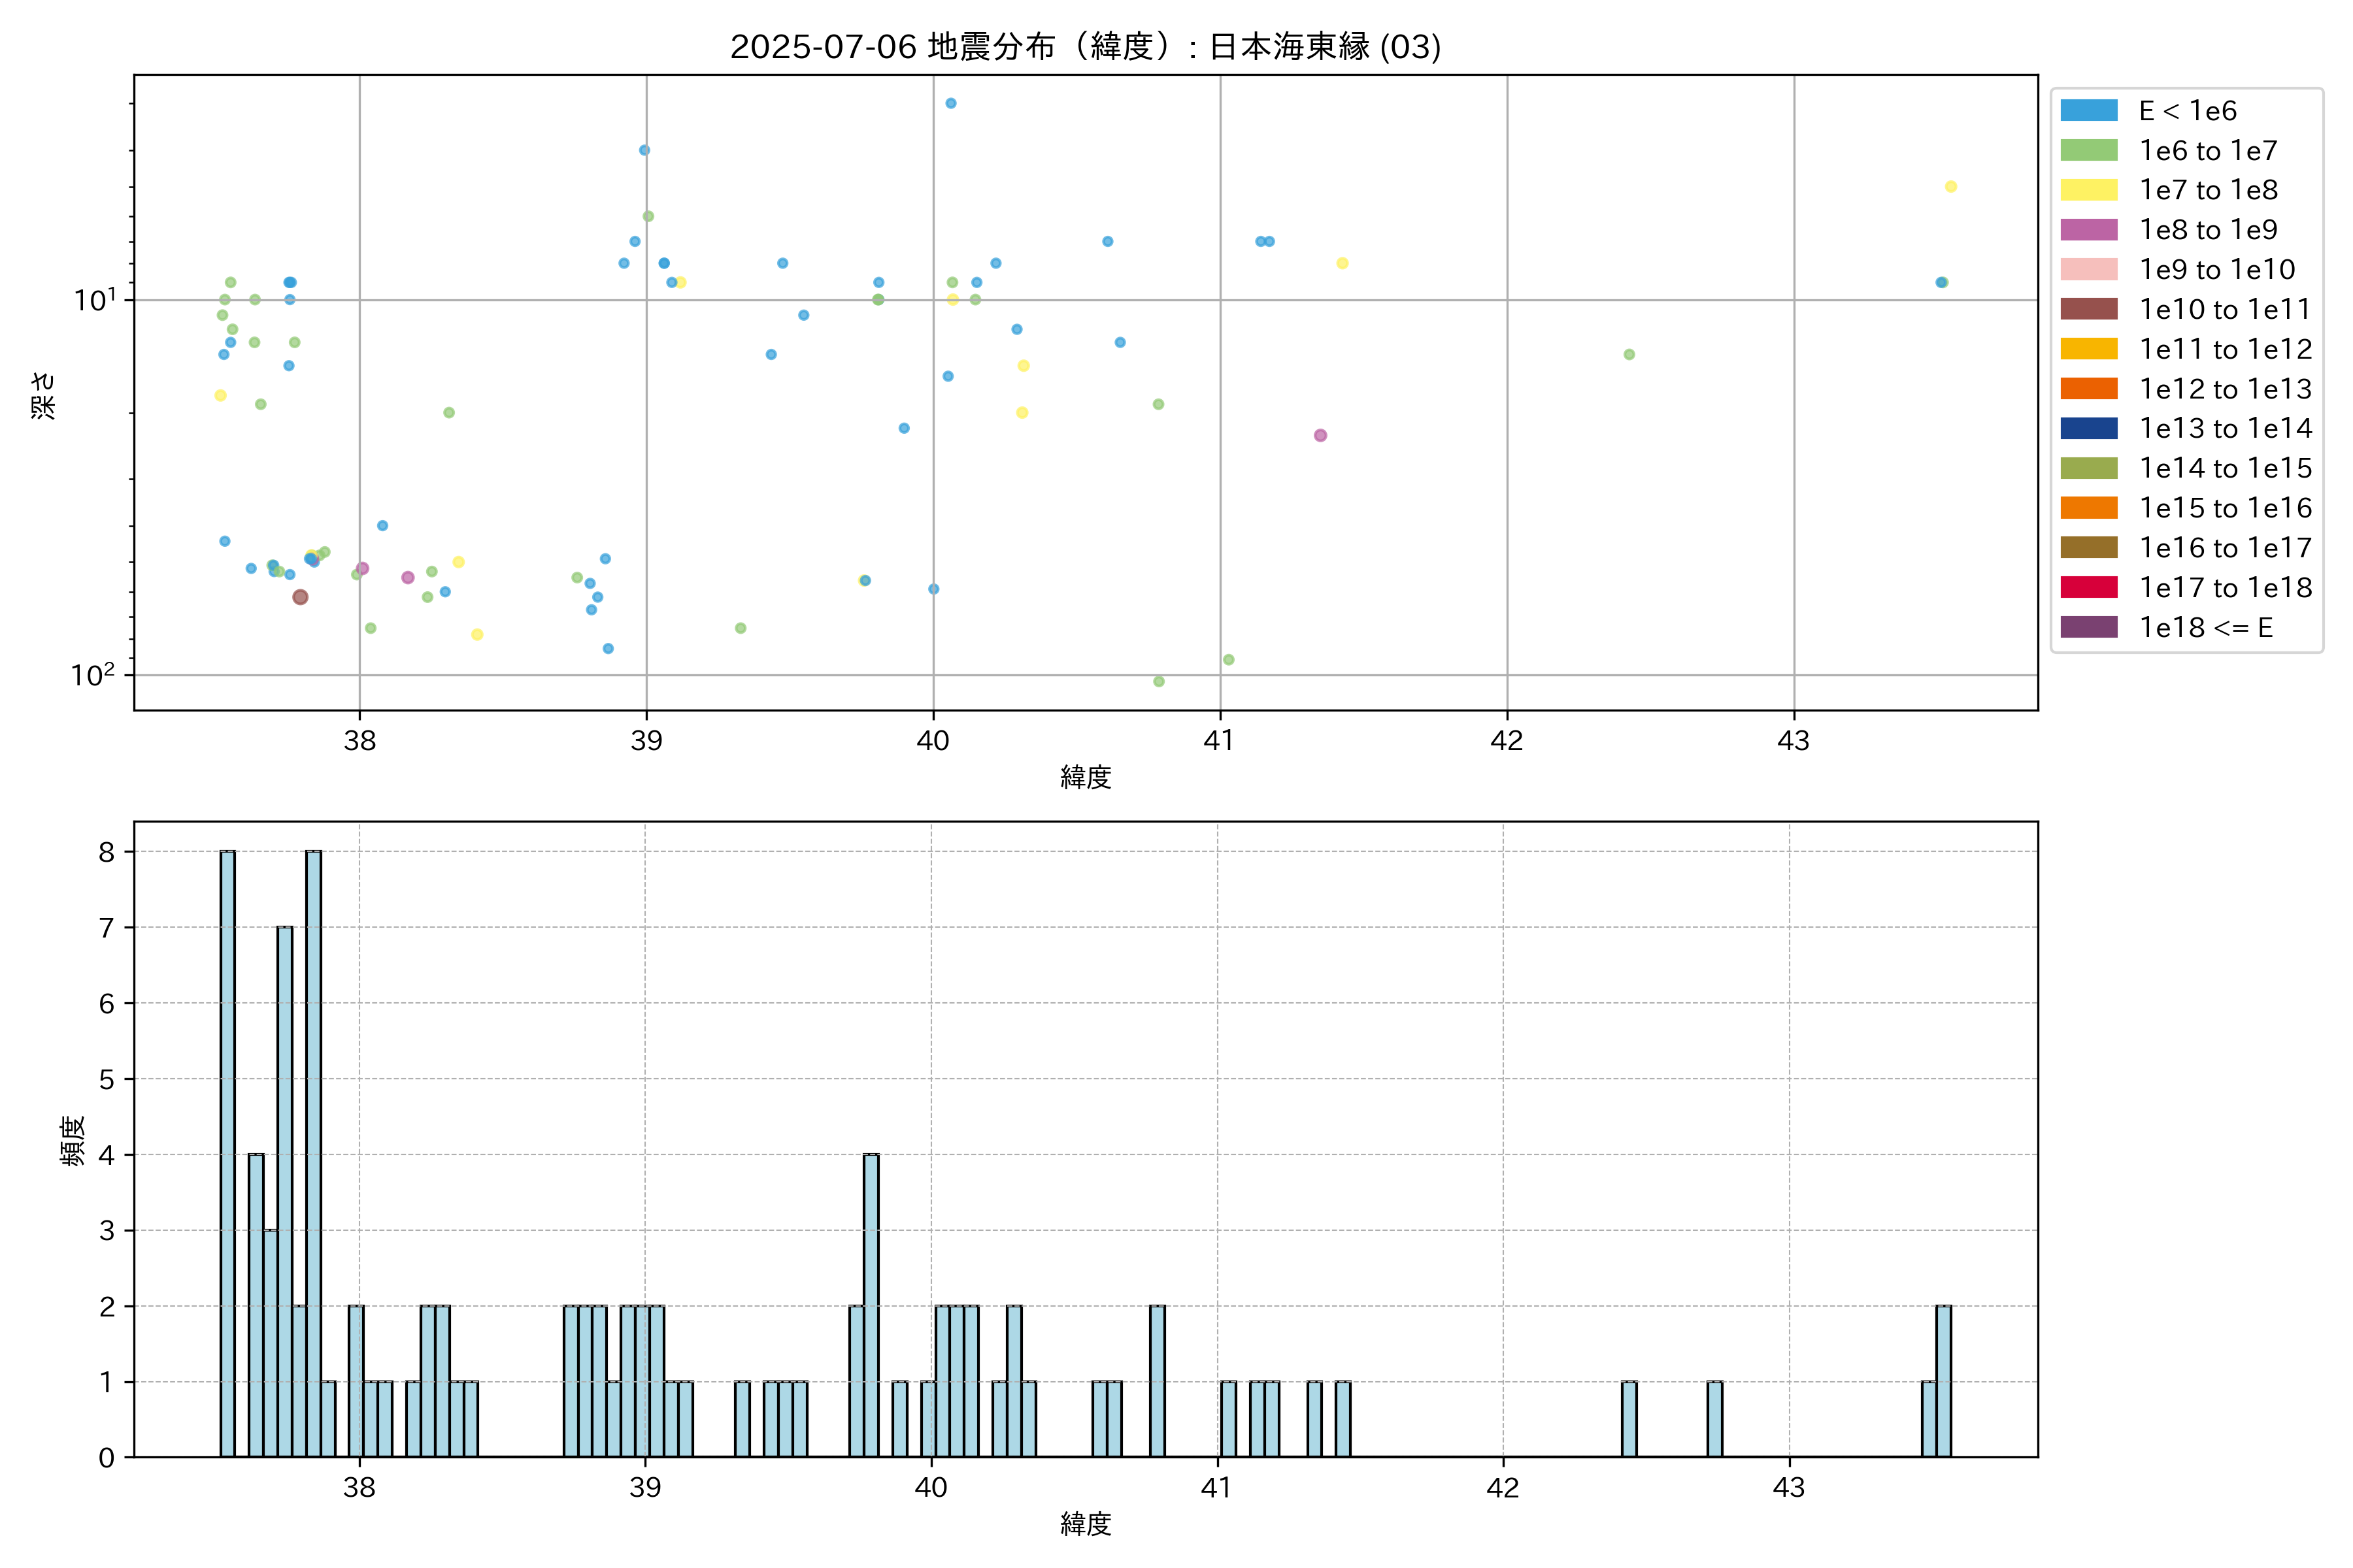Click the 頻度 y-axis label on the histogram
This screenshot has height=1568, width=2353.
73,1141
